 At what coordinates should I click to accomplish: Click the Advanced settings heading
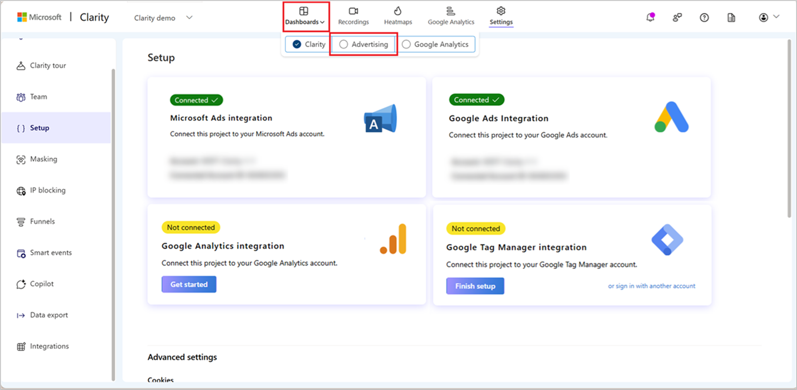click(182, 357)
